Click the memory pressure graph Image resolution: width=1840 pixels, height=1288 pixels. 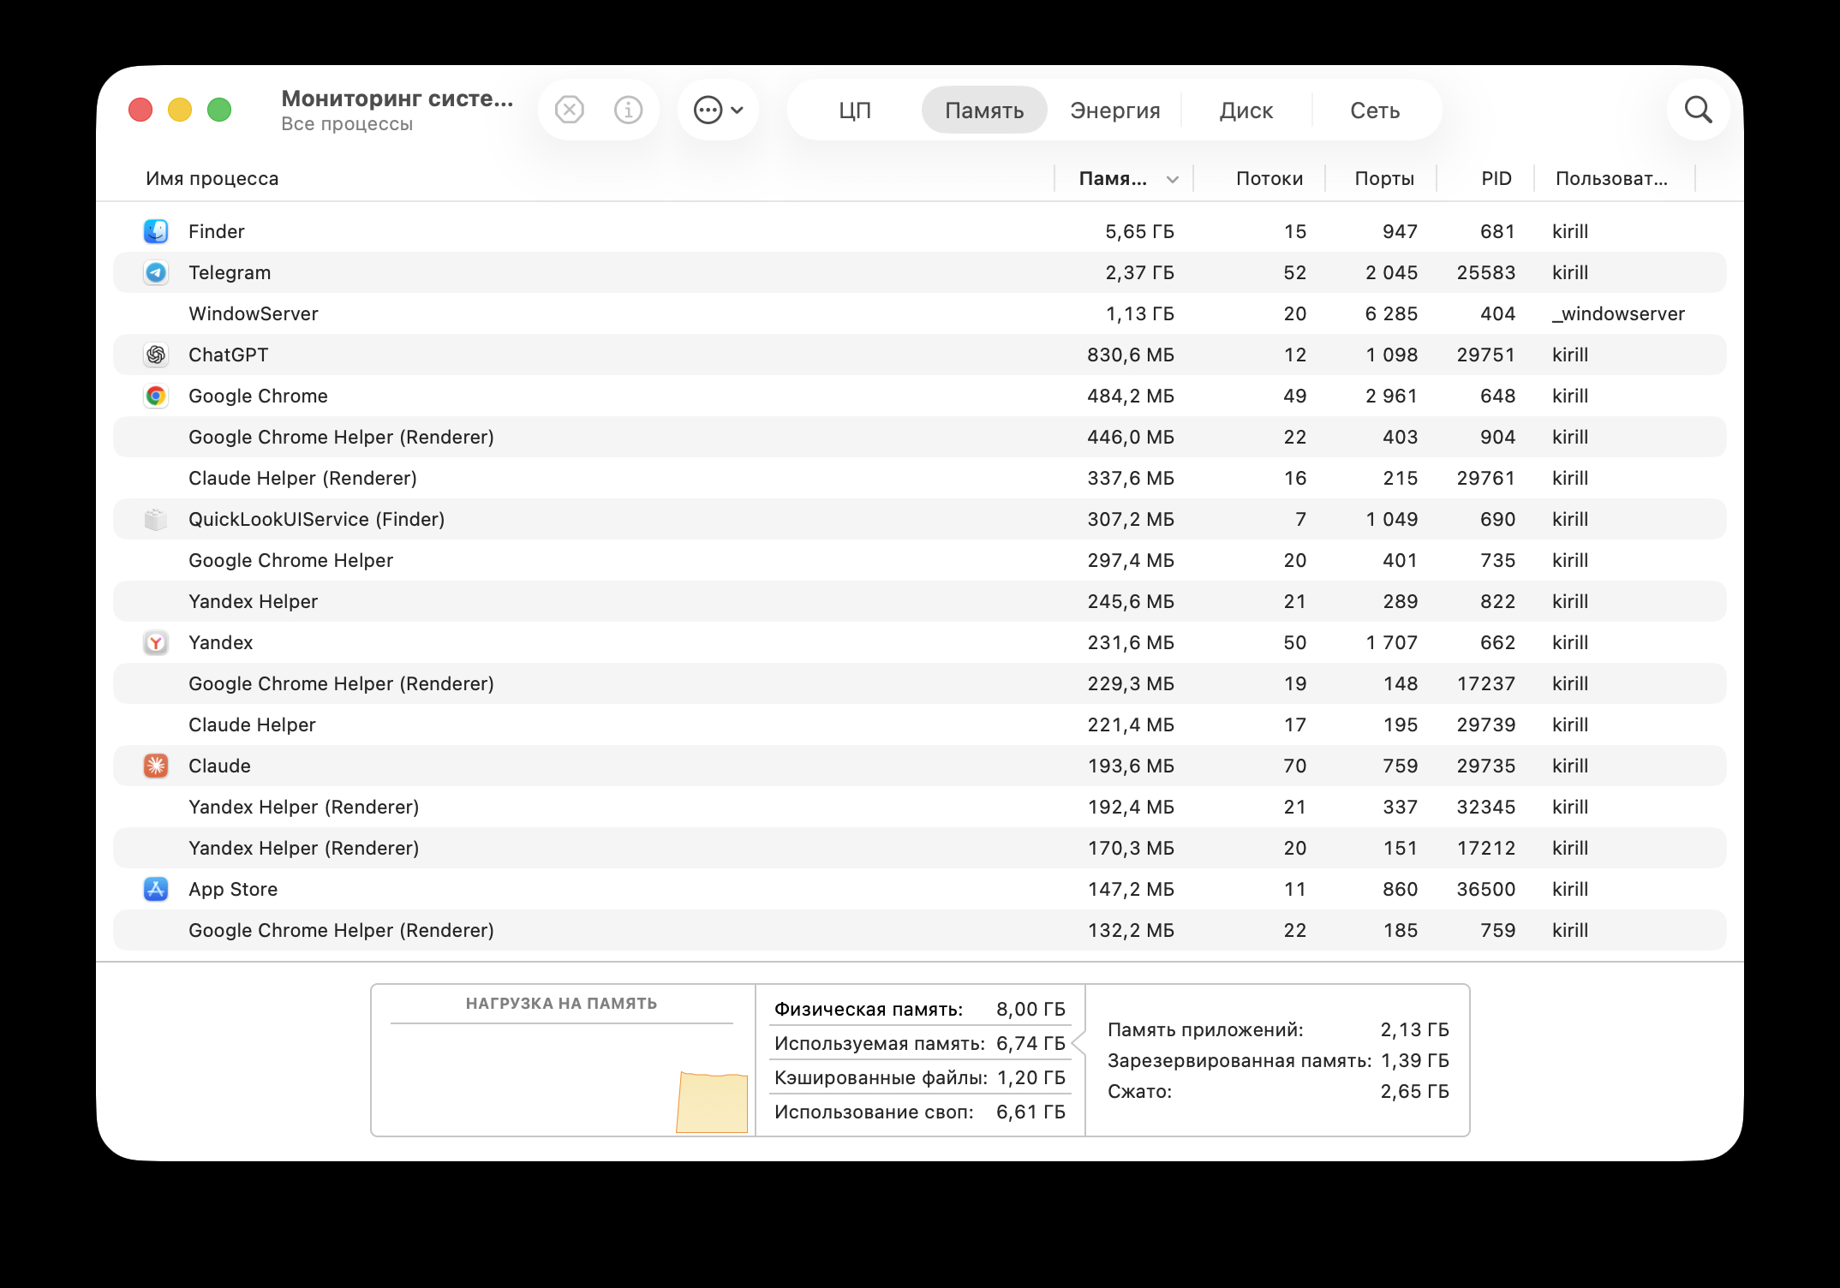pos(562,1079)
